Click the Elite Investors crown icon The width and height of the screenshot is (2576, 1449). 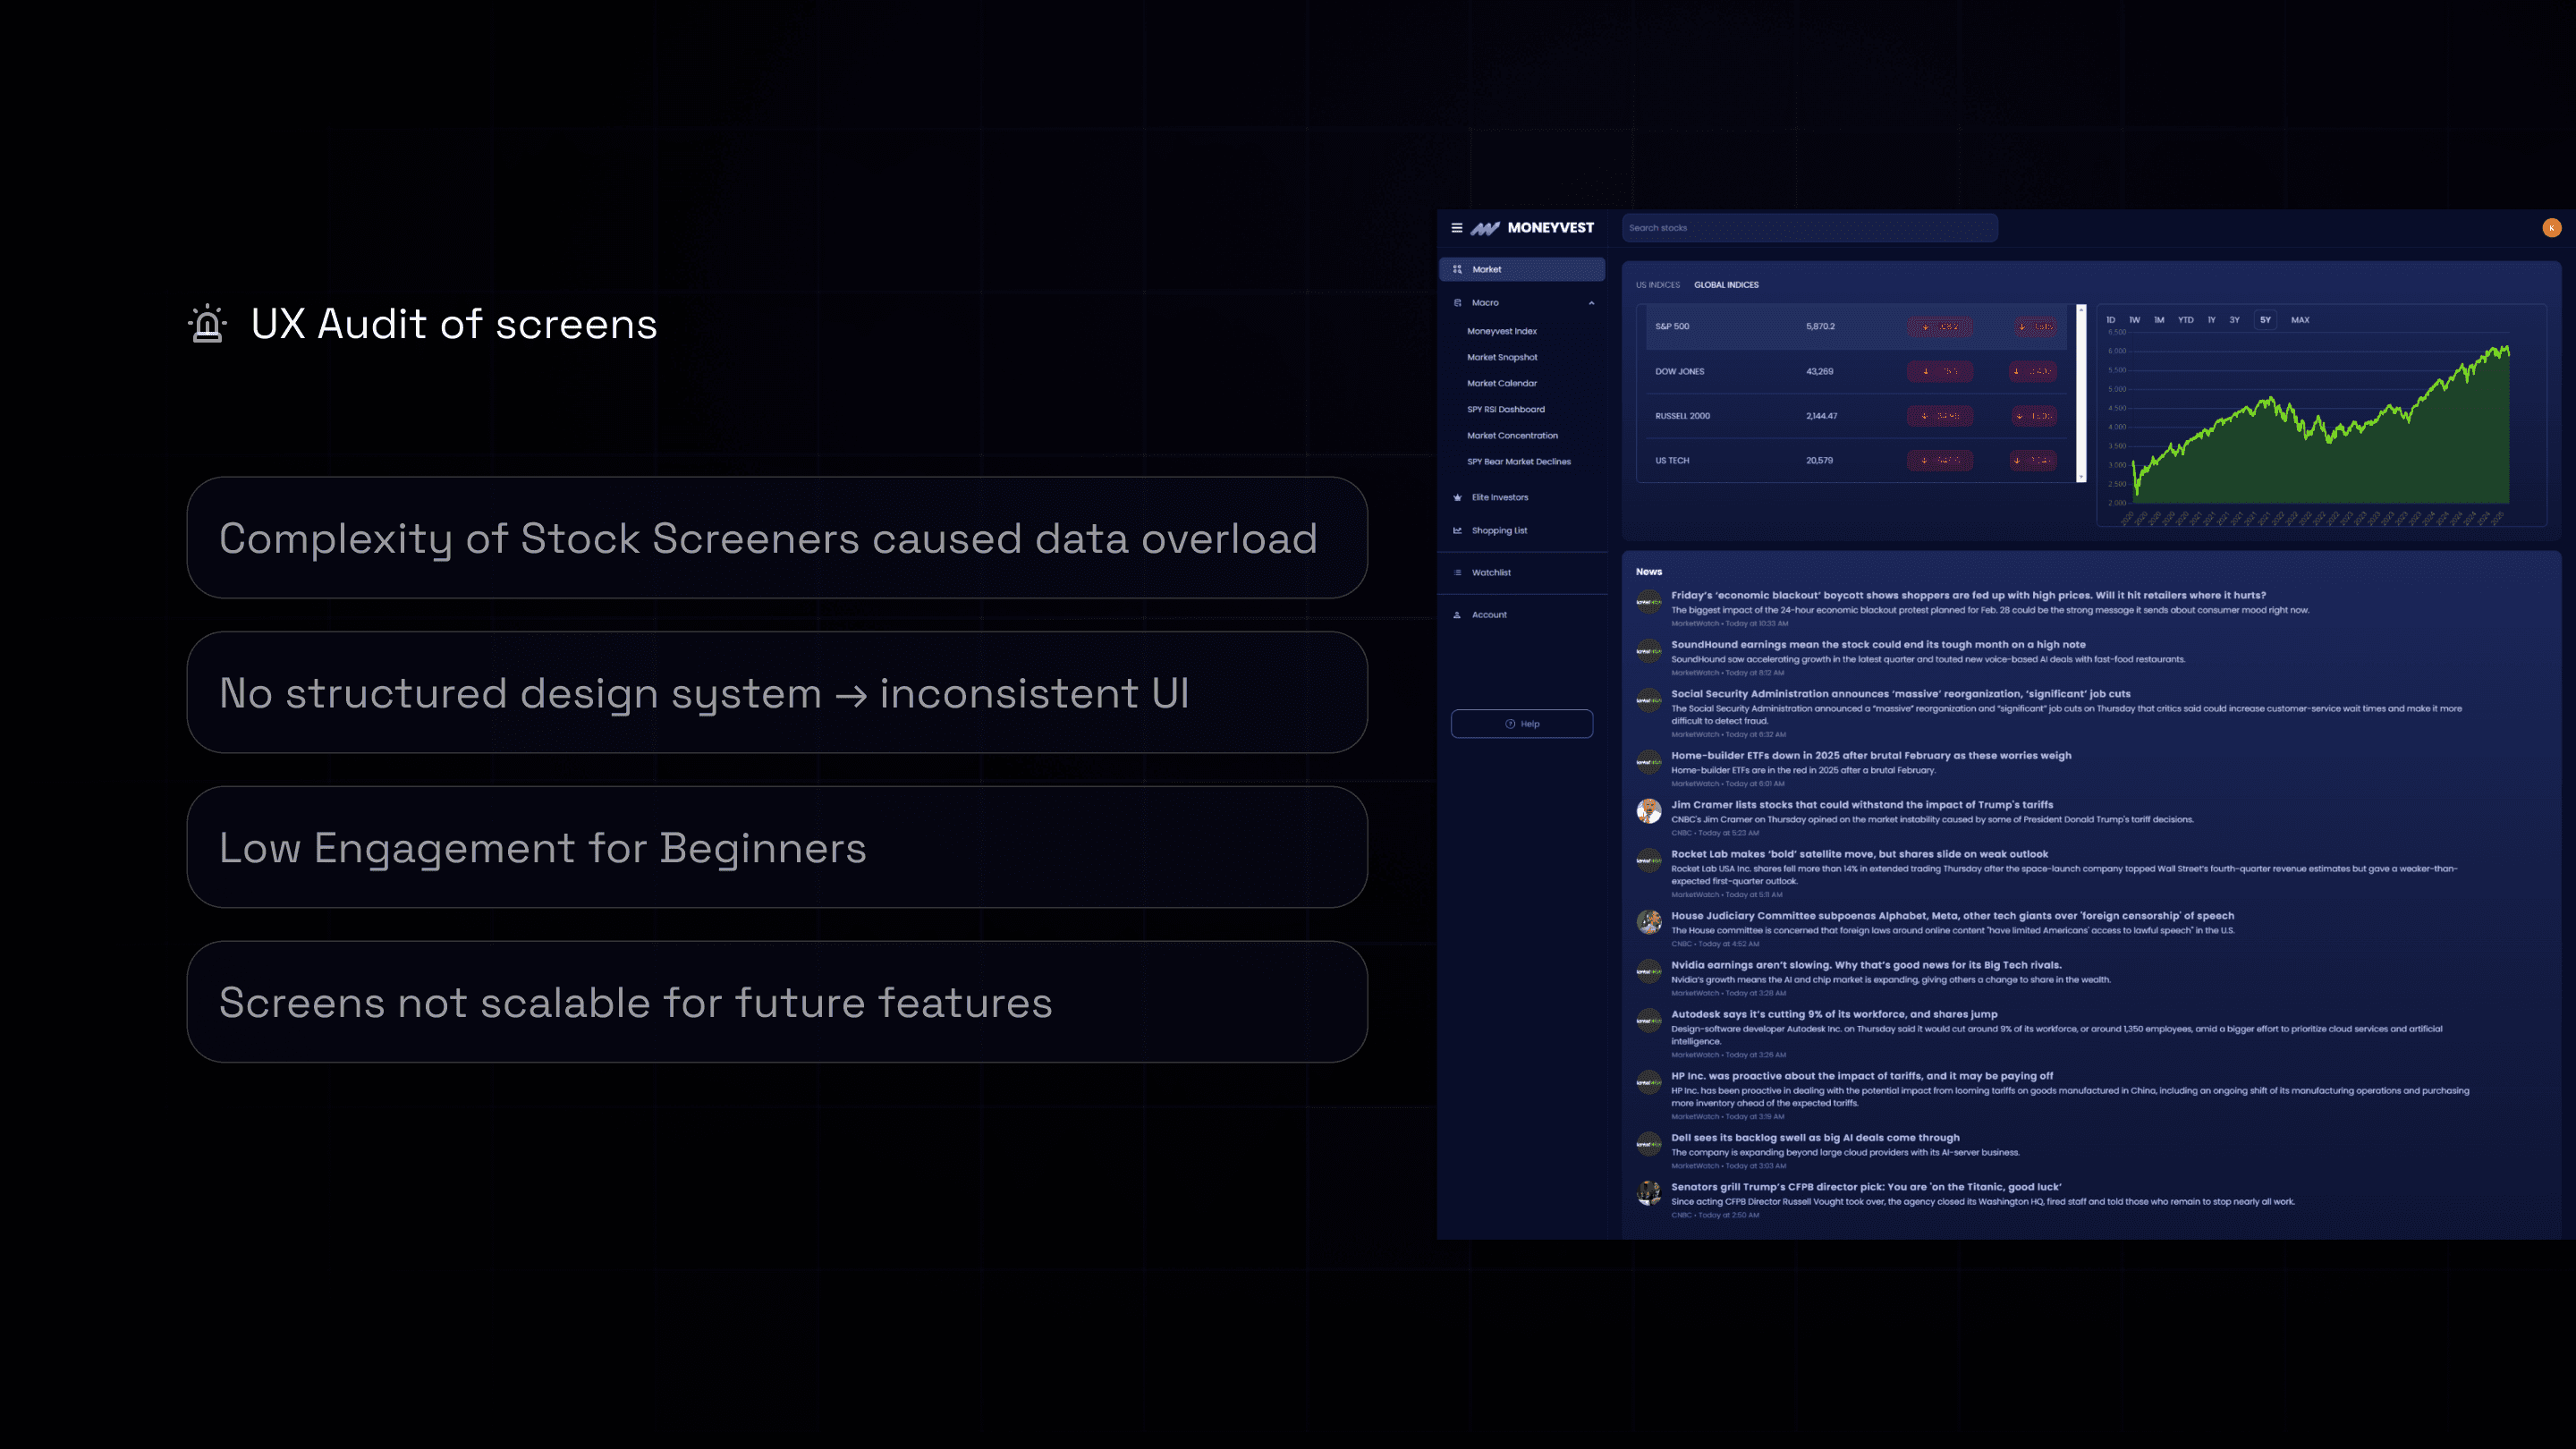pyautogui.click(x=1457, y=497)
